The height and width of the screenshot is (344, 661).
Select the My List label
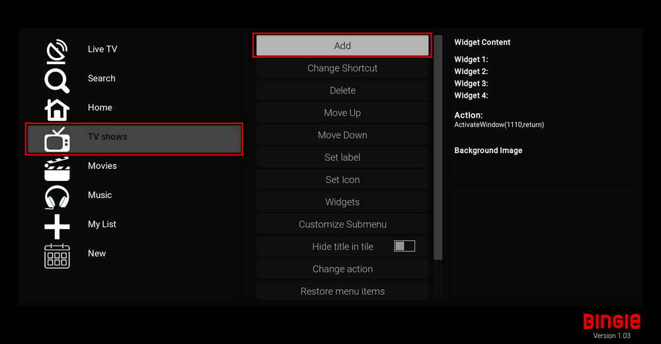[x=102, y=224]
